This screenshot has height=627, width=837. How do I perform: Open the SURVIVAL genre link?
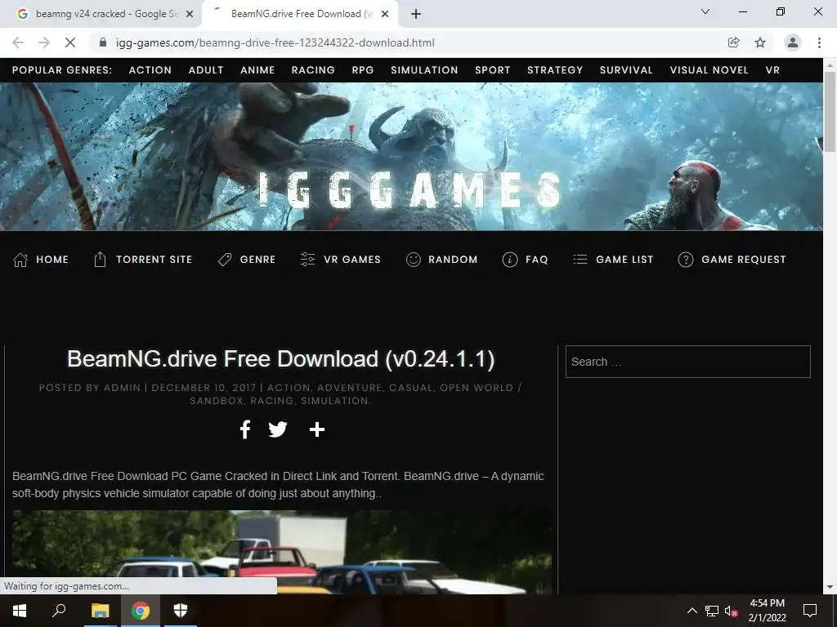[626, 70]
